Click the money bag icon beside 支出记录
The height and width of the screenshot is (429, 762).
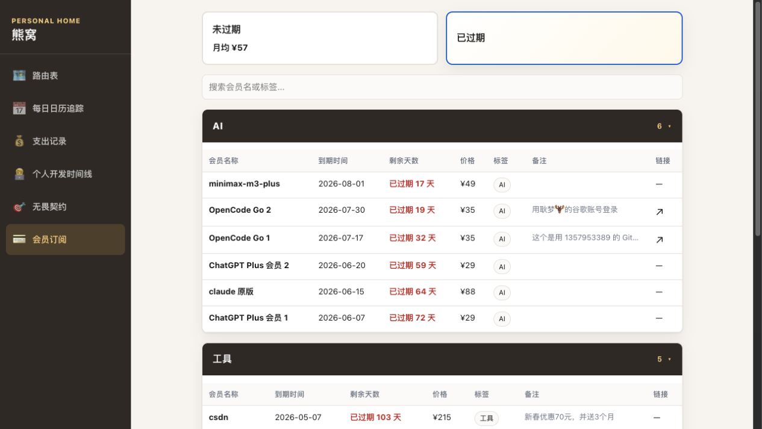[x=19, y=141]
